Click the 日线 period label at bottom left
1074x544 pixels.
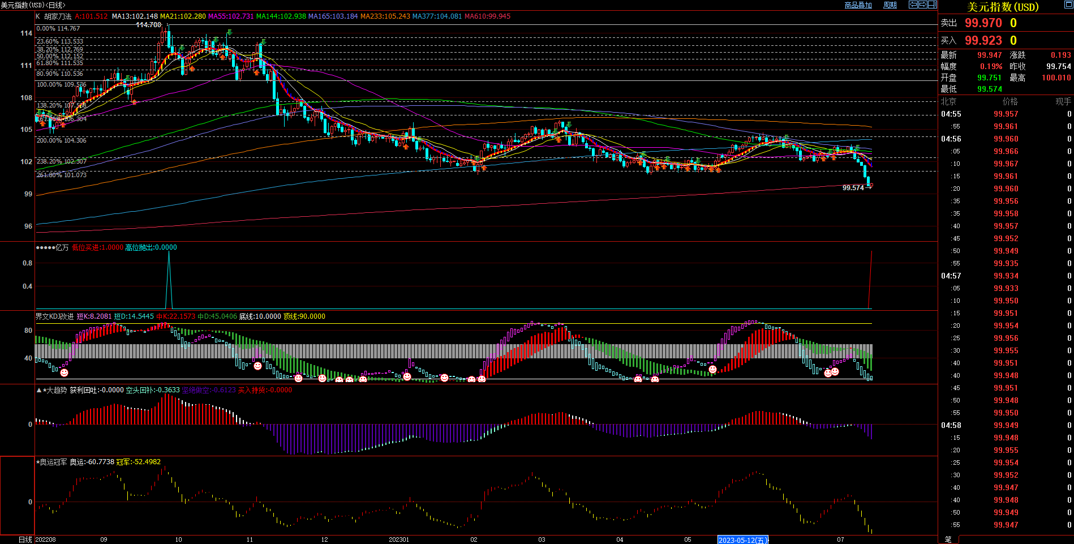pyautogui.click(x=25, y=539)
